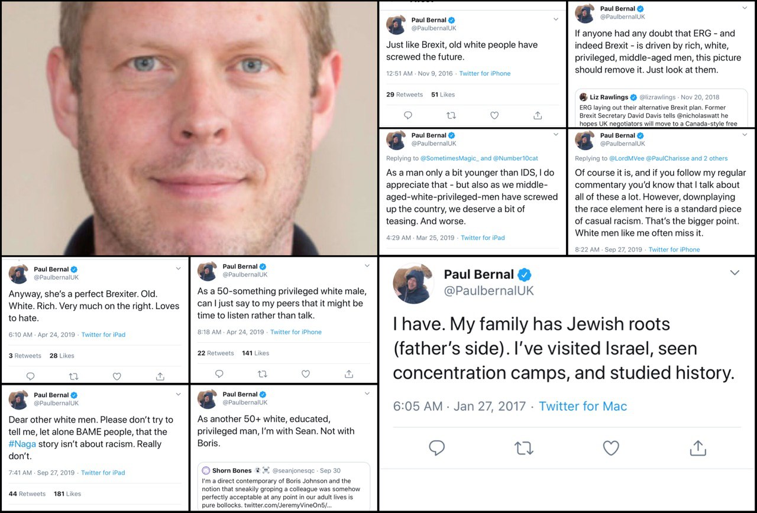This screenshot has width=757, height=513.
Task: Open chevron menu on Jewish roots tweet
Action: (x=735, y=272)
